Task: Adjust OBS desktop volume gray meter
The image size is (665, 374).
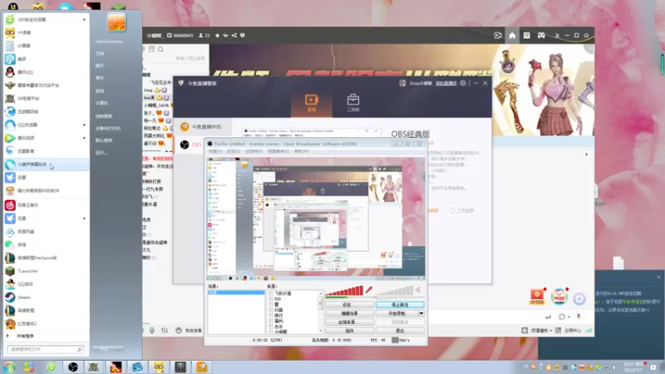Action: [x=395, y=291]
